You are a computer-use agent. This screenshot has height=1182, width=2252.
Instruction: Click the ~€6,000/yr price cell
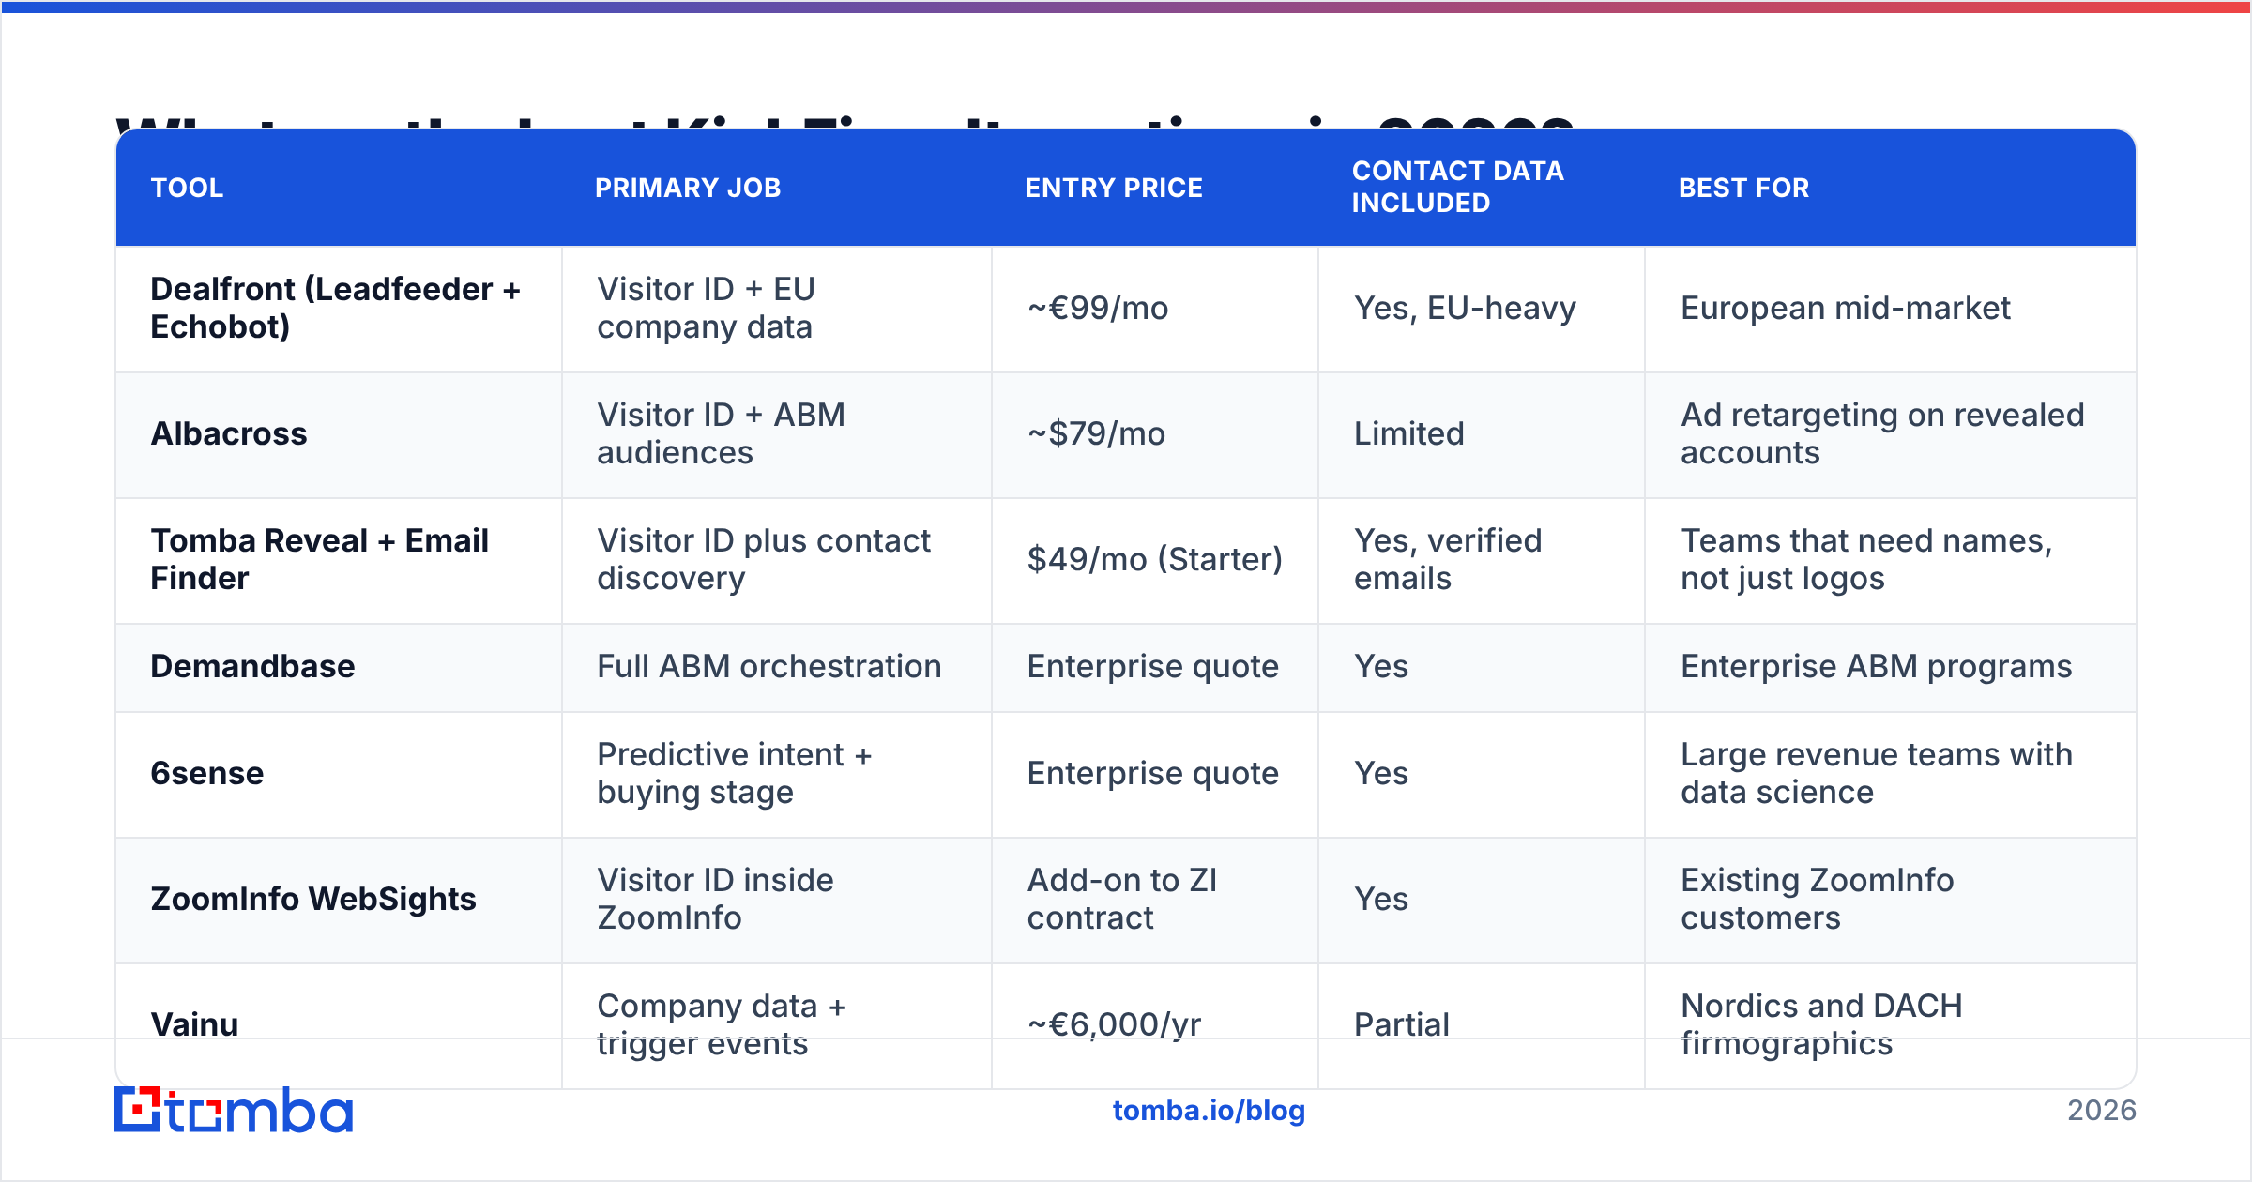tap(1155, 1024)
